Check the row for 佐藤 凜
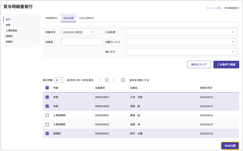 47,124
